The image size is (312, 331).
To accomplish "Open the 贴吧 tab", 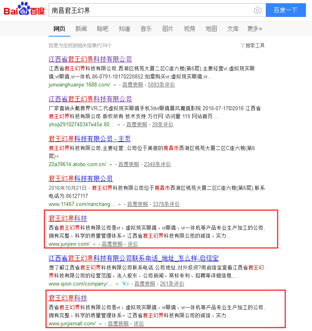I will coord(103,29).
